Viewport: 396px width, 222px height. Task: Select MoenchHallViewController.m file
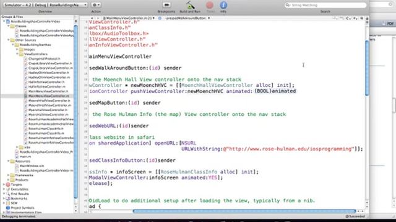[x=49, y=105]
